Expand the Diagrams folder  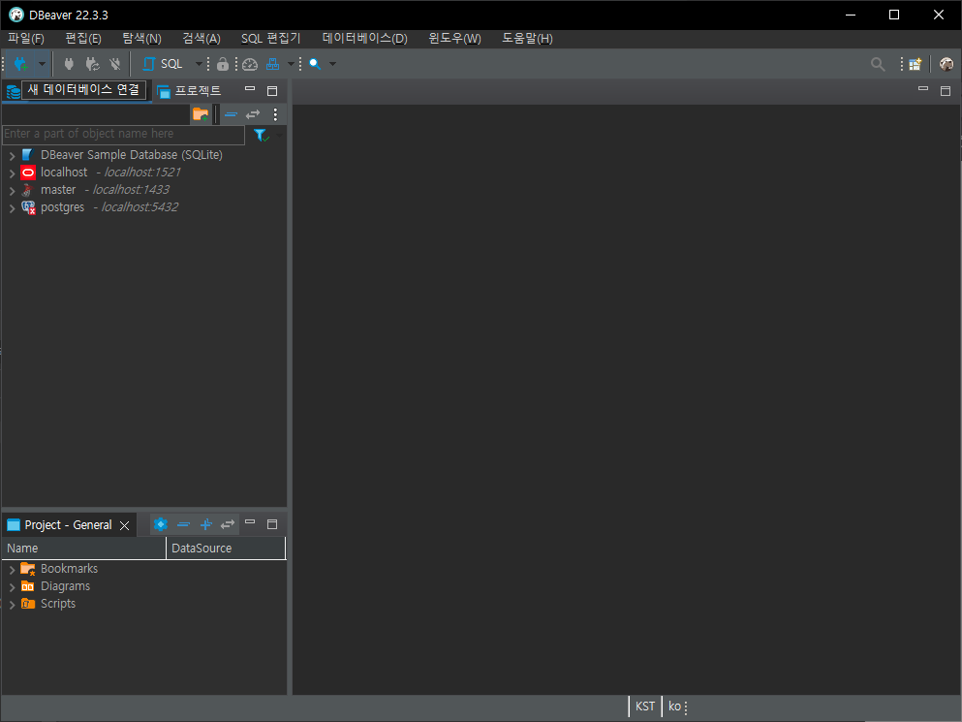pyautogui.click(x=12, y=587)
